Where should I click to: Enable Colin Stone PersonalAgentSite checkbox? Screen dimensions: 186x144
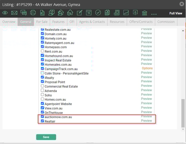(42, 73)
